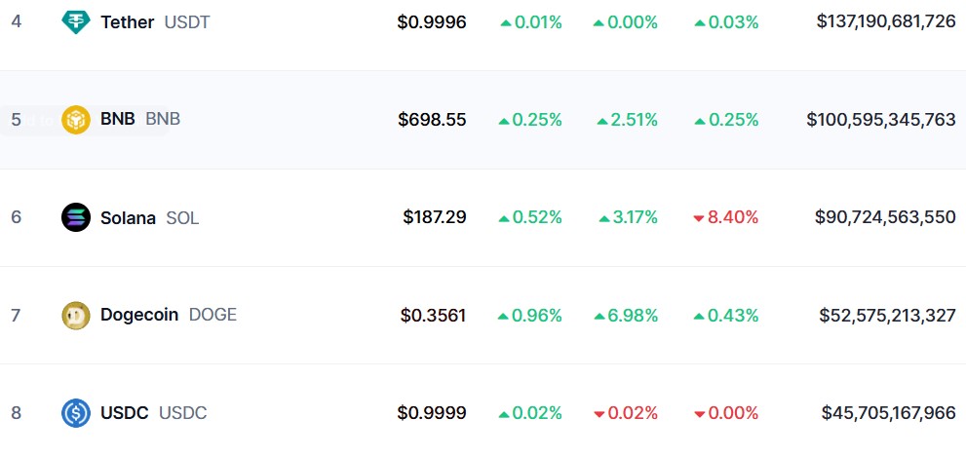966x456 pixels.
Task: Click the Solana coin logo icon
Action: pyautogui.click(x=76, y=217)
